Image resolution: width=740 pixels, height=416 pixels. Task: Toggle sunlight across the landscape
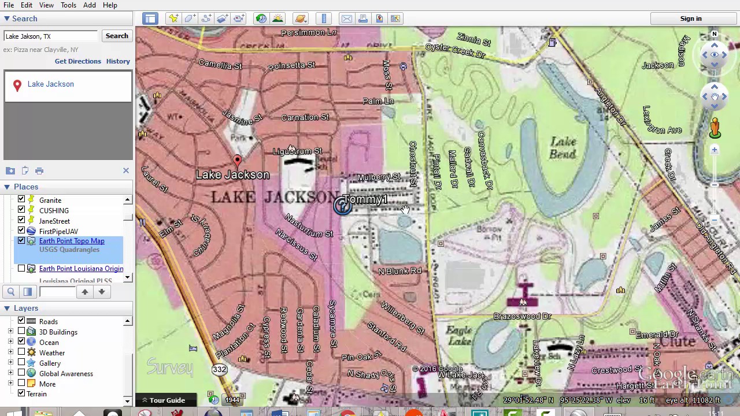(x=277, y=18)
